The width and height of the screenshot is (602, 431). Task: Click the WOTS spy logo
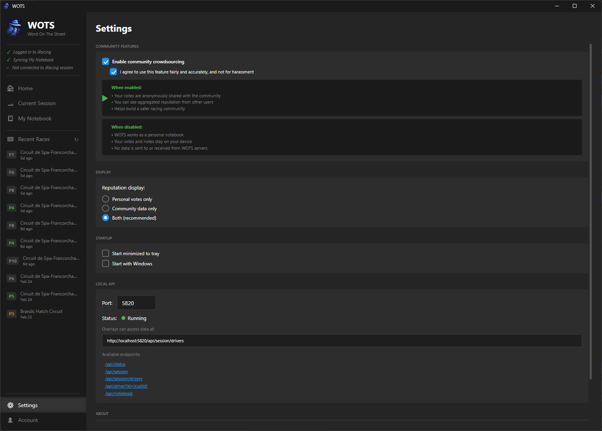click(x=14, y=28)
